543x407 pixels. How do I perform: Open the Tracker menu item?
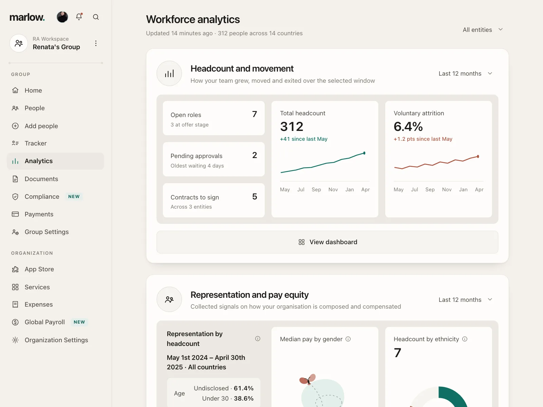[55, 143]
